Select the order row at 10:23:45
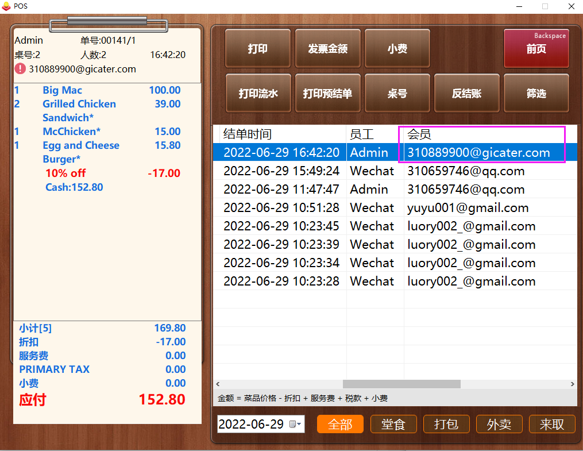The height and width of the screenshot is (451, 583). coord(395,226)
